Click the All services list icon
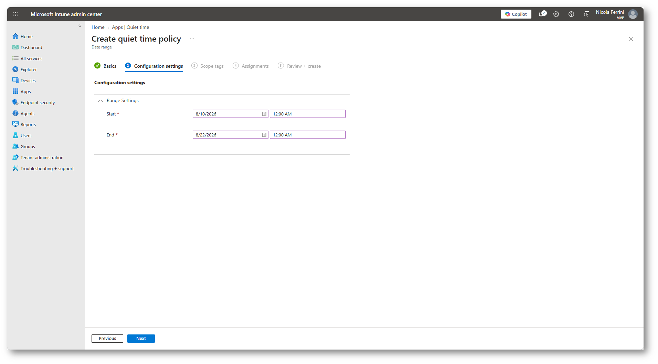The height and width of the screenshot is (364, 658). pyautogui.click(x=15, y=58)
